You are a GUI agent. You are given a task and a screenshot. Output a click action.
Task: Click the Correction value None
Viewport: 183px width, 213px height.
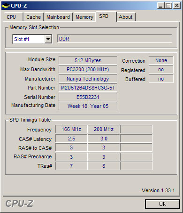pos(161,60)
